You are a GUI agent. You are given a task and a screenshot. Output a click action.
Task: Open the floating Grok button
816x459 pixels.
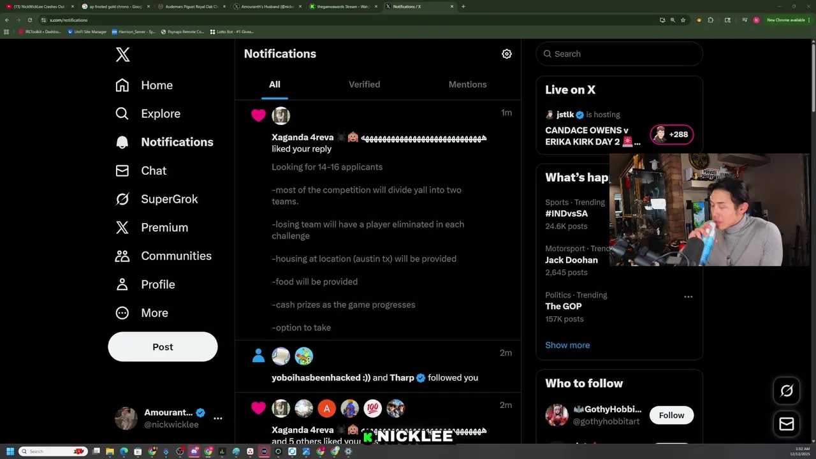pyautogui.click(x=787, y=391)
